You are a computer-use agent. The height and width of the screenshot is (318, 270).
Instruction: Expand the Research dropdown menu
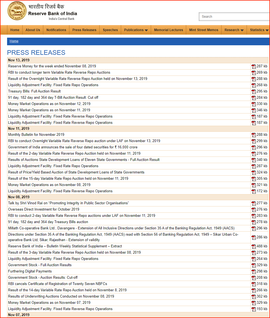point(234,30)
